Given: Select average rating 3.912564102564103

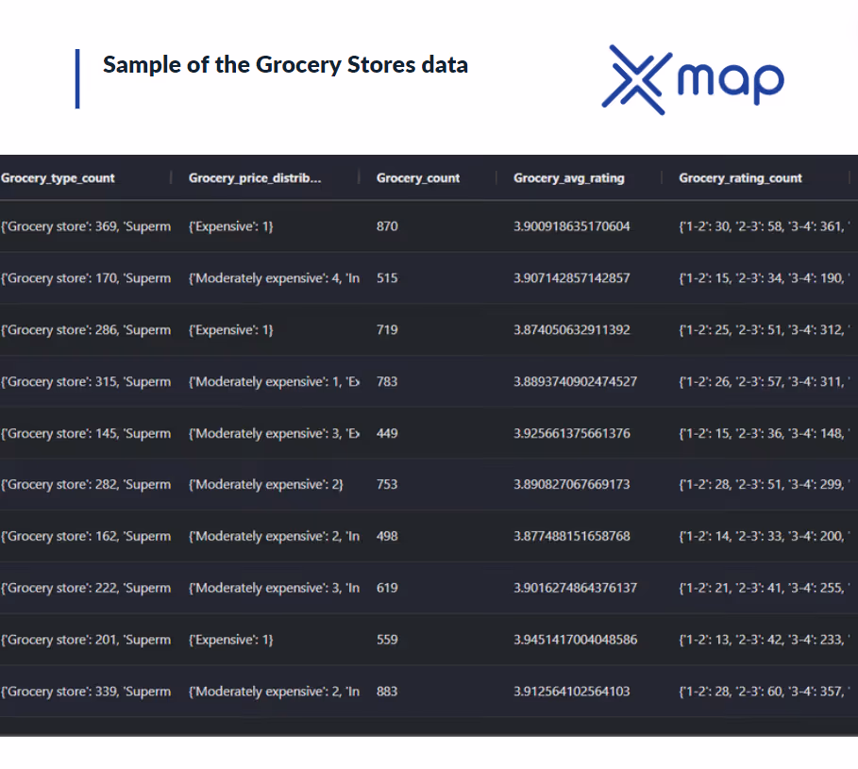Looking at the screenshot, I should coord(572,692).
